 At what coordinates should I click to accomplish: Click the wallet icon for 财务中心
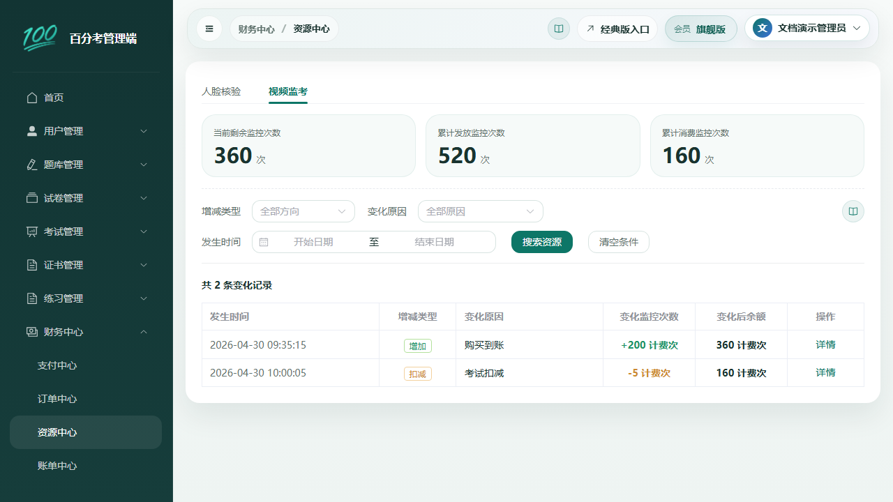point(31,332)
